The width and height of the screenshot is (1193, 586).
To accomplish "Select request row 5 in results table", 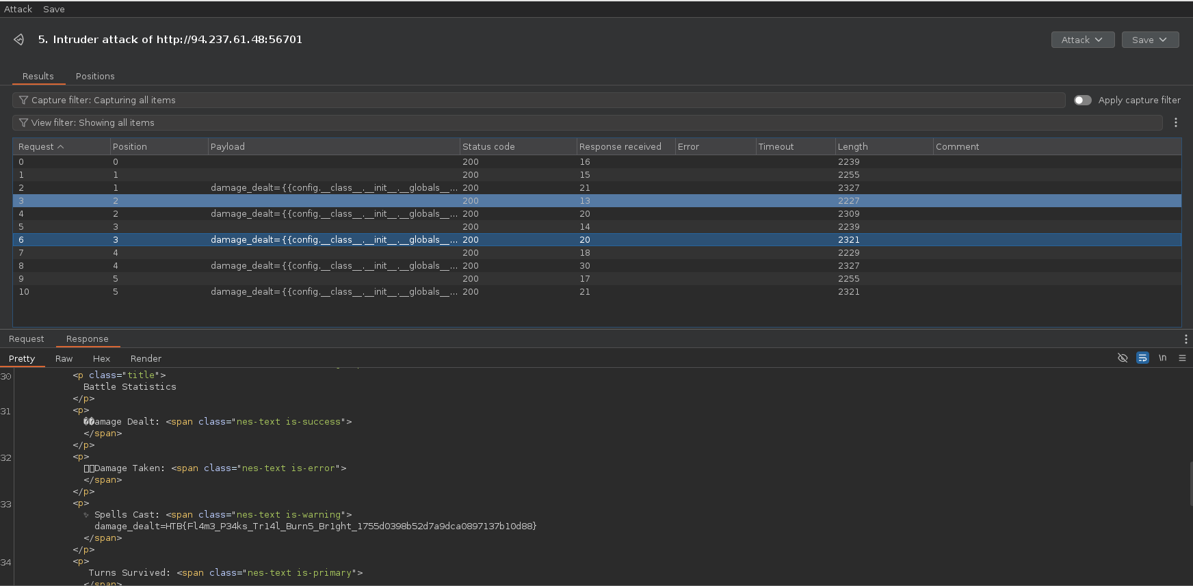I will pyautogui.click(x=597, y=227).
